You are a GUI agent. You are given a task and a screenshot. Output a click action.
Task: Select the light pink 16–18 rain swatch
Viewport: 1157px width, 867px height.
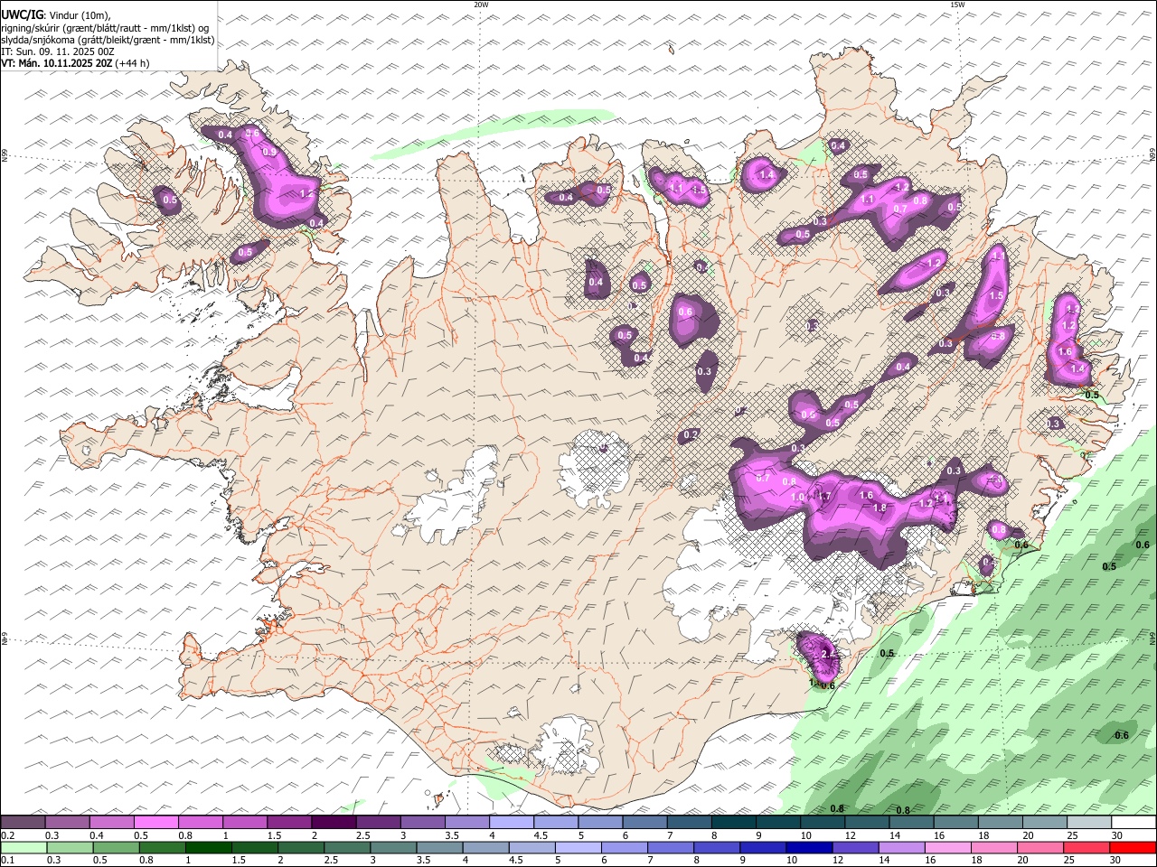coord(948,848)
